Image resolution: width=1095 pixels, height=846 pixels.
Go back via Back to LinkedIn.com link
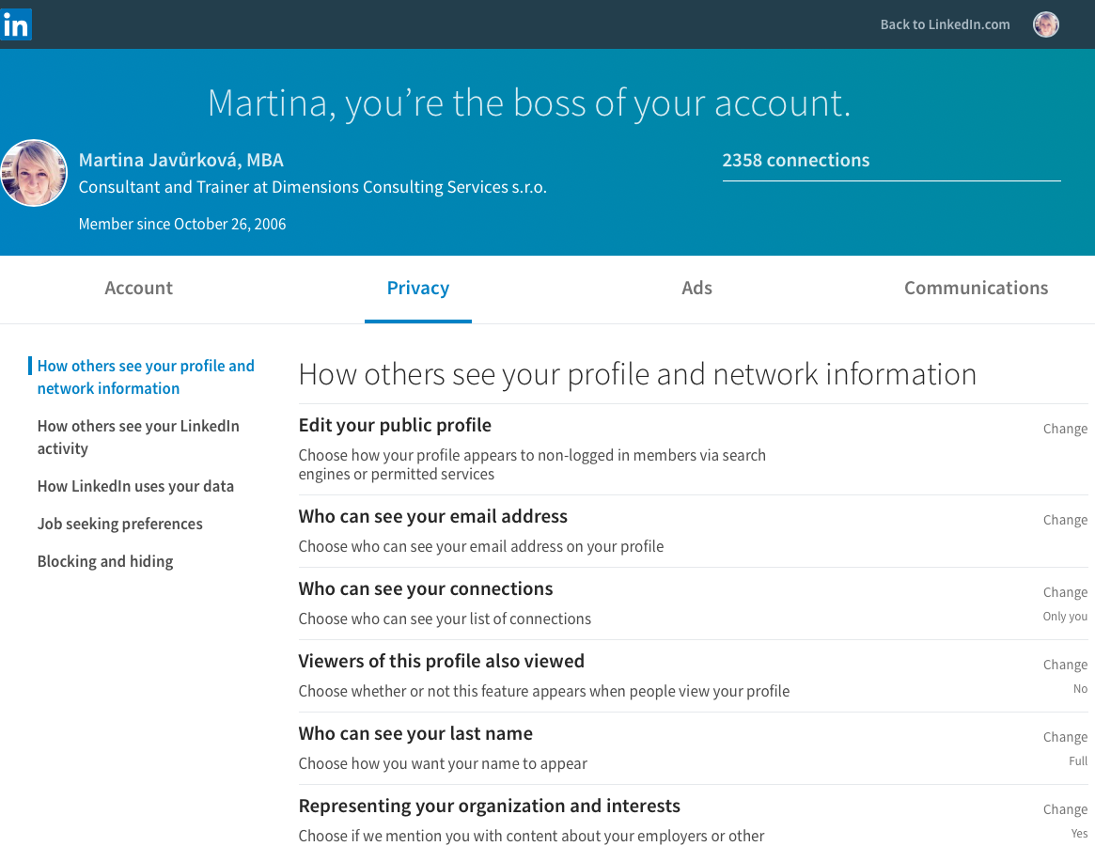(945, 24)
